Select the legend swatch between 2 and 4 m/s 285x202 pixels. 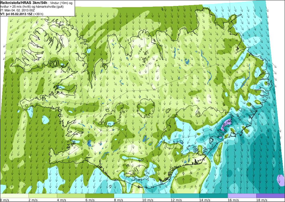coord(43,196)
